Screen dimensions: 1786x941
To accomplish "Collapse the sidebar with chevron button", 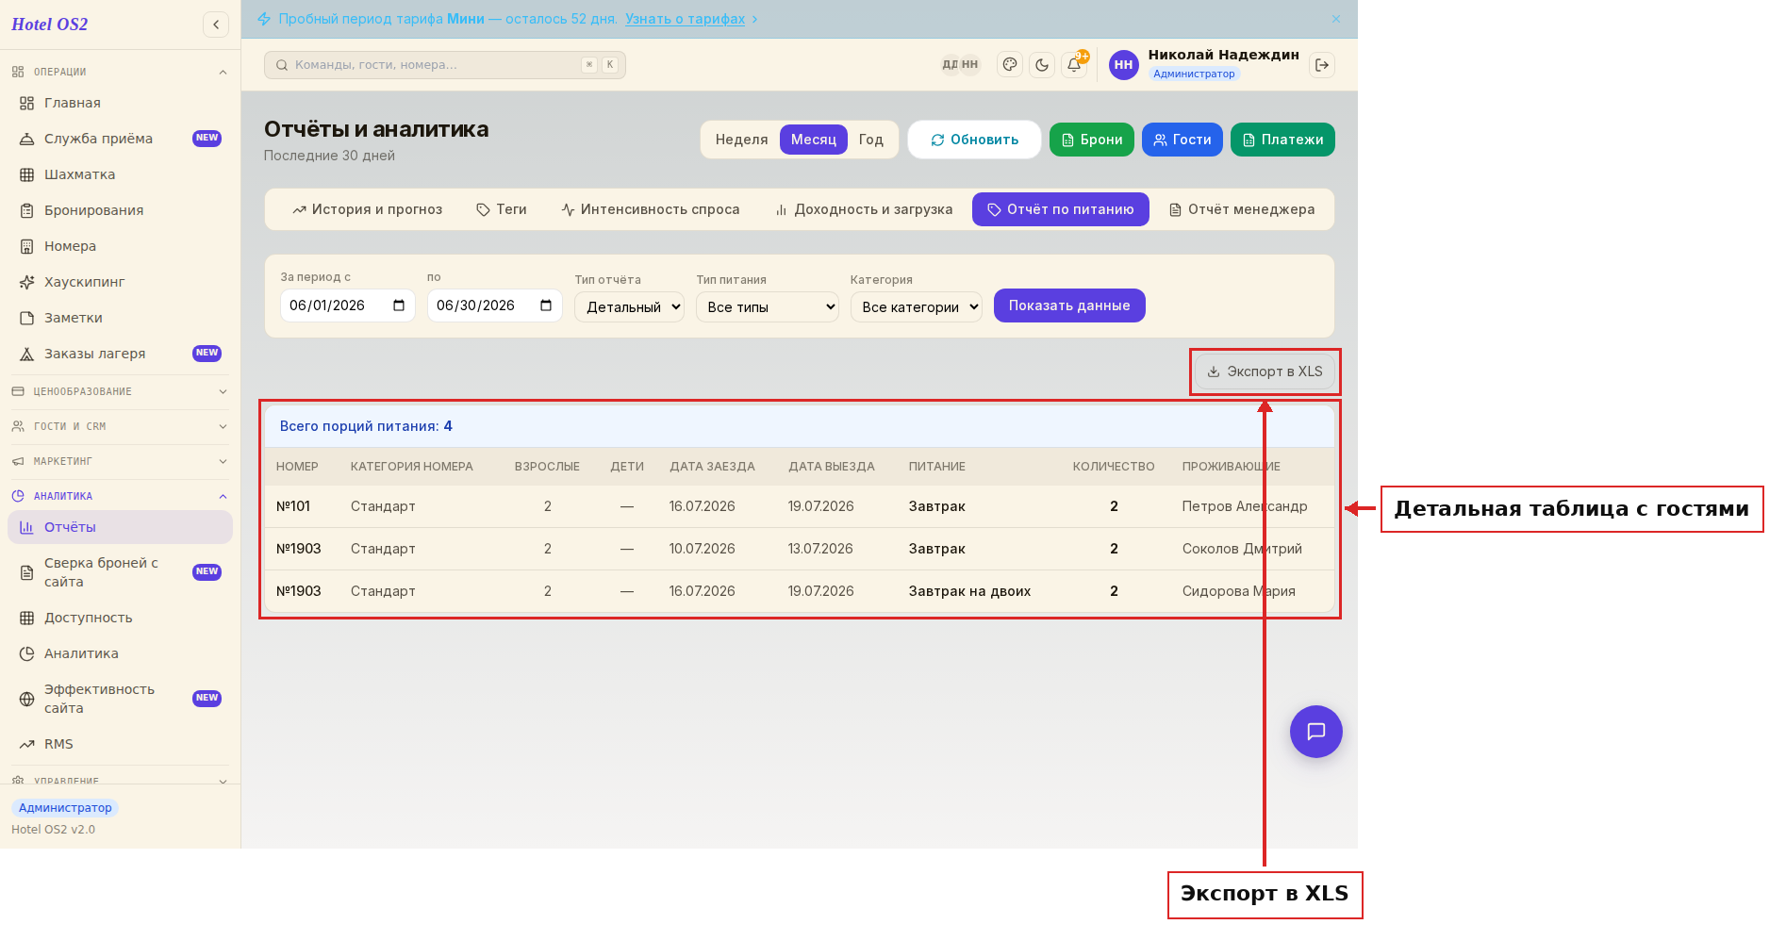I will tap(216, 25).
